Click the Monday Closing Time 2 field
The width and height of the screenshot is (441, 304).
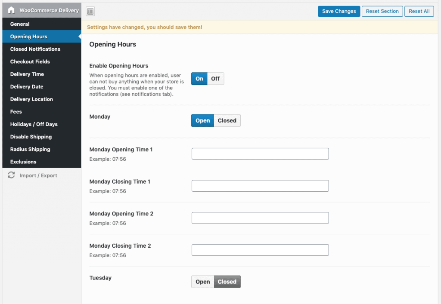(x=260, y=250)
